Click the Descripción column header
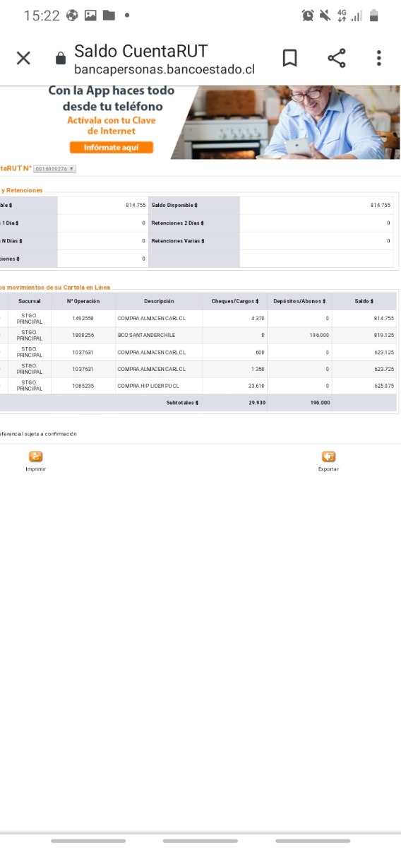This screenshot has height=848, width=401. point(159,301)
